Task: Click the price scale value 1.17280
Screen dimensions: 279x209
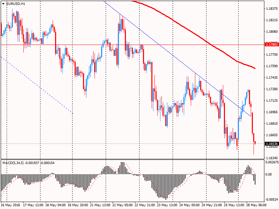Action: point(272,89)
